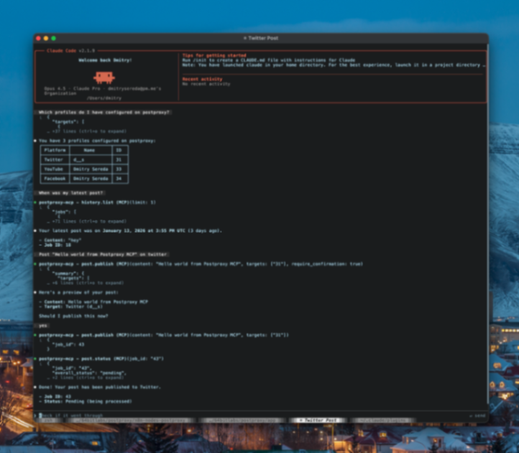Click the "Recent activity" heading

pyautogui.click(x=202, y=79)
